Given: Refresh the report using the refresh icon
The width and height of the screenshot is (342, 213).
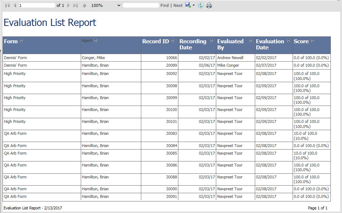Looking at the screenshot, I should tap(201, 5).
